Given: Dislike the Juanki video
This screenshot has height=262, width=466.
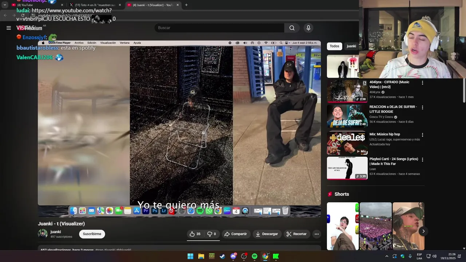Looking at the screenshot, I should click(212, 234).
